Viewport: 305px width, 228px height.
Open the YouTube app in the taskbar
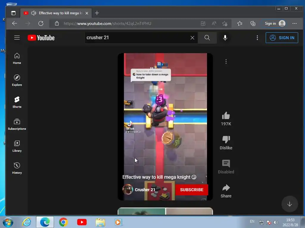click(82, 222)
